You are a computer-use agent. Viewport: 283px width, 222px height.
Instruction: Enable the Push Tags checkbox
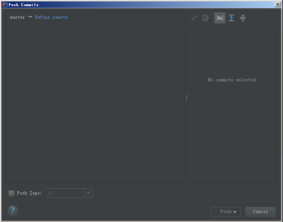[11, 193]
